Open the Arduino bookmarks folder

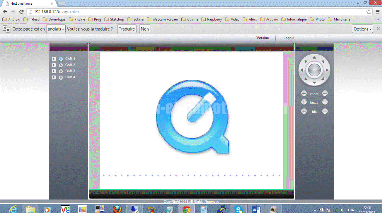coord(269,19)
